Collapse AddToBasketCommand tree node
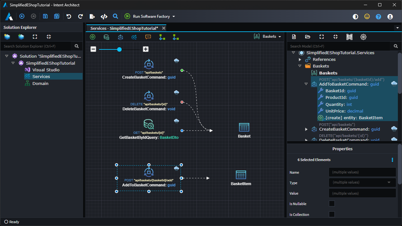This screenshot has width=402, height=226. pyautogui.click(x=306, y=84)
